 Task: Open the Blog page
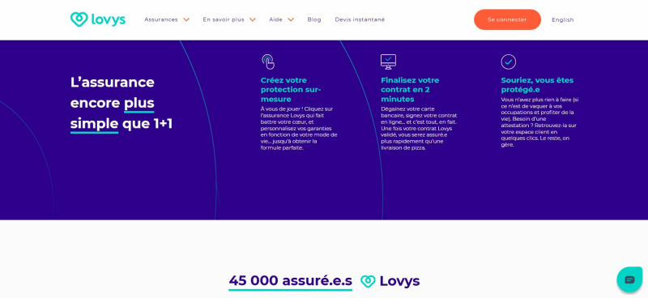[x=314, y=19]
